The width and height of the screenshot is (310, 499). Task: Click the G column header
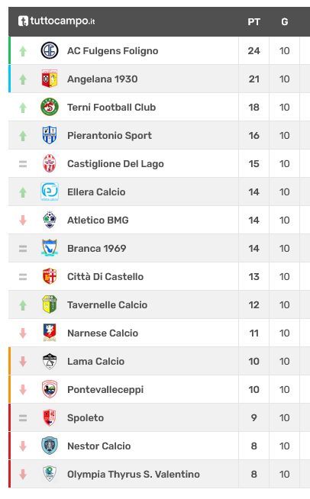click(x=285, y=22)
